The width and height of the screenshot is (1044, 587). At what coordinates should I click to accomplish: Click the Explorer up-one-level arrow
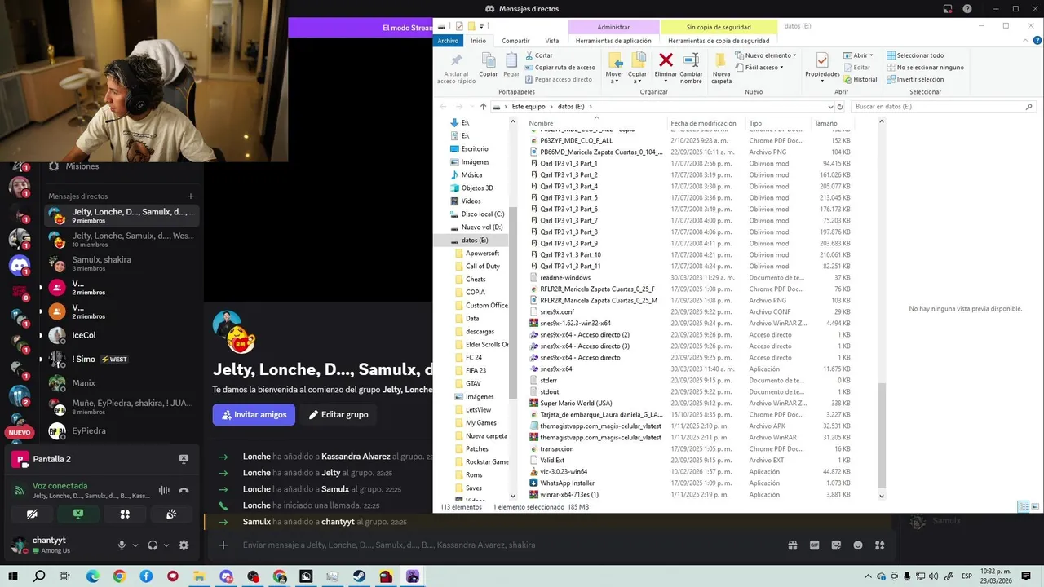pos(483,107)
